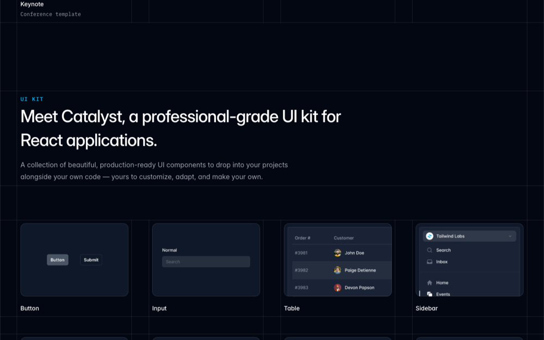Click the Meet Catalyst heading

click(181, 128)
